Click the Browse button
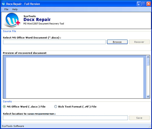The image size is (152, 129). (117, 42)
